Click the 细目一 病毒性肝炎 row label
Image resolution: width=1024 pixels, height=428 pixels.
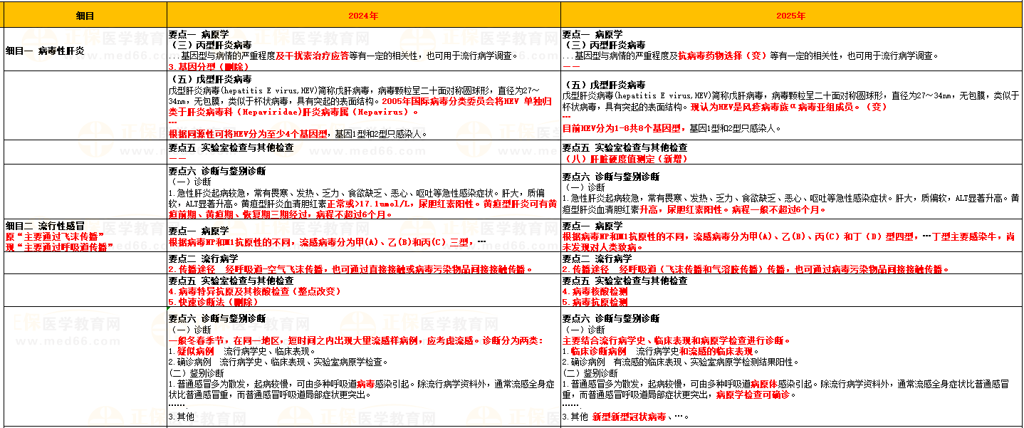coord(45,51)
